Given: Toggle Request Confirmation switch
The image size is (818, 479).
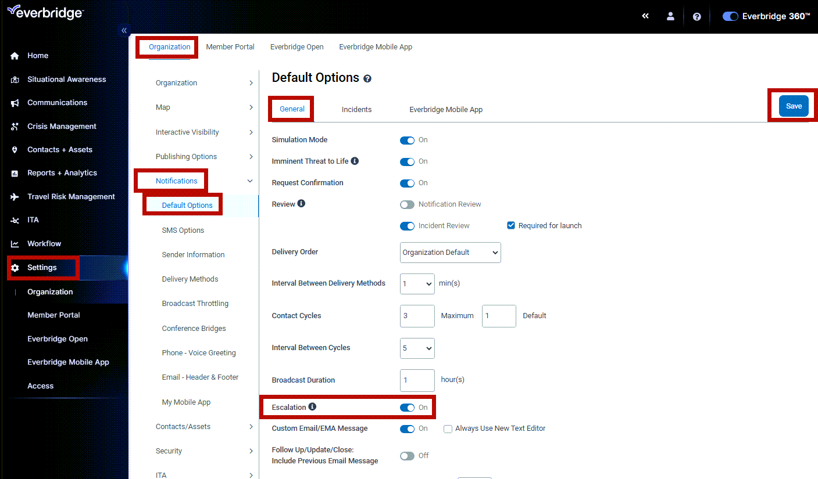Looking at the screenshot, I should (407, 183).
